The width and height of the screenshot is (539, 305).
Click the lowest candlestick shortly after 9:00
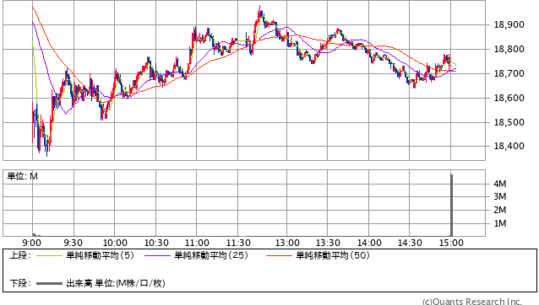point(47,146)
